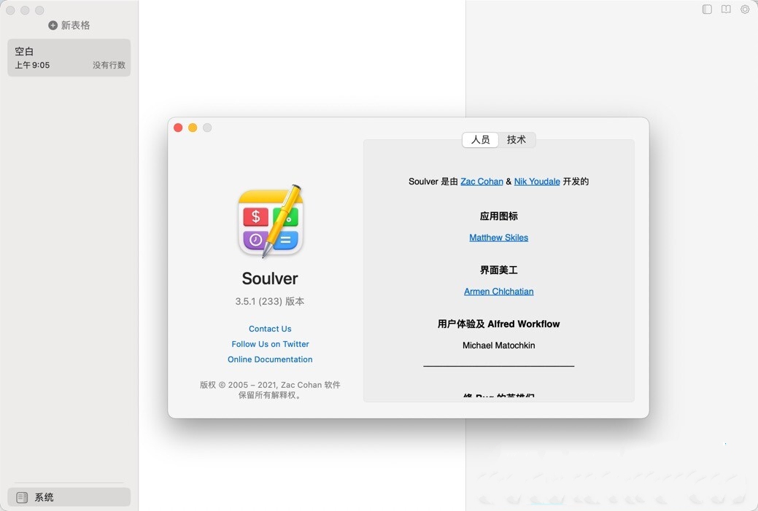The height and width of the screenshot is (511, 758).
Task: Minimize the About Soulver window
Action: (x=193, y=128)
